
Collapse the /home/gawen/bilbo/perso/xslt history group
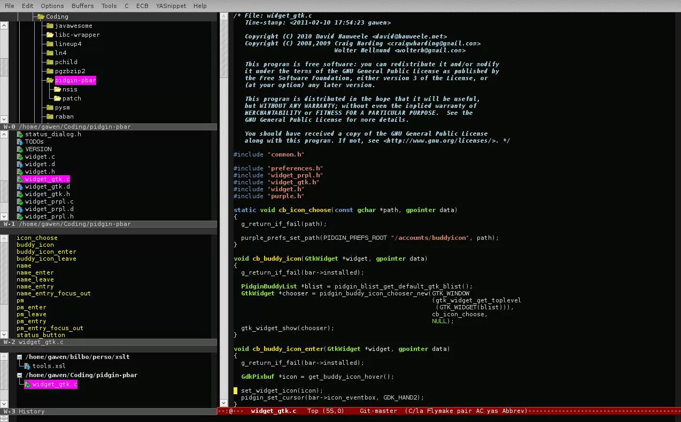[x=20, y=357]
